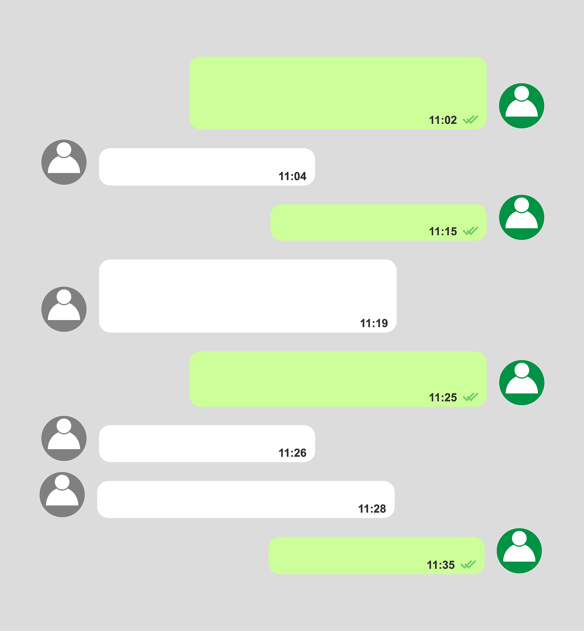Select the green bubble sent at 11:02

338,93
